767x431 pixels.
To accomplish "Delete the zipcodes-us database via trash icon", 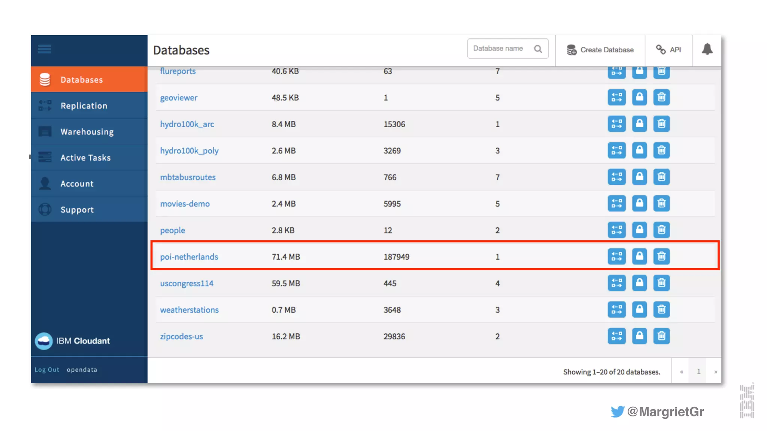I will (661, 336).
